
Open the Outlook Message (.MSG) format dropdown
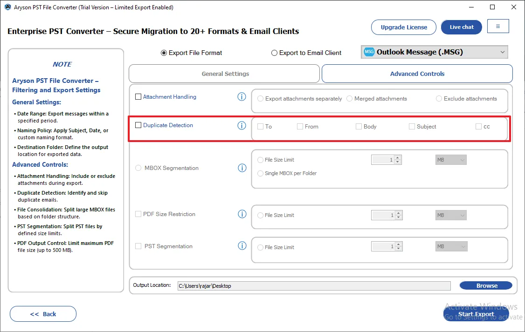(x=434, y=52)
